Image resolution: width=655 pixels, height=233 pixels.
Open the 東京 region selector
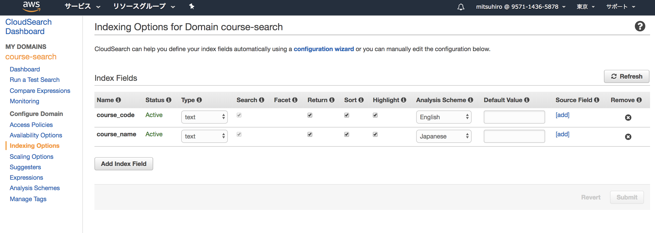586,7
